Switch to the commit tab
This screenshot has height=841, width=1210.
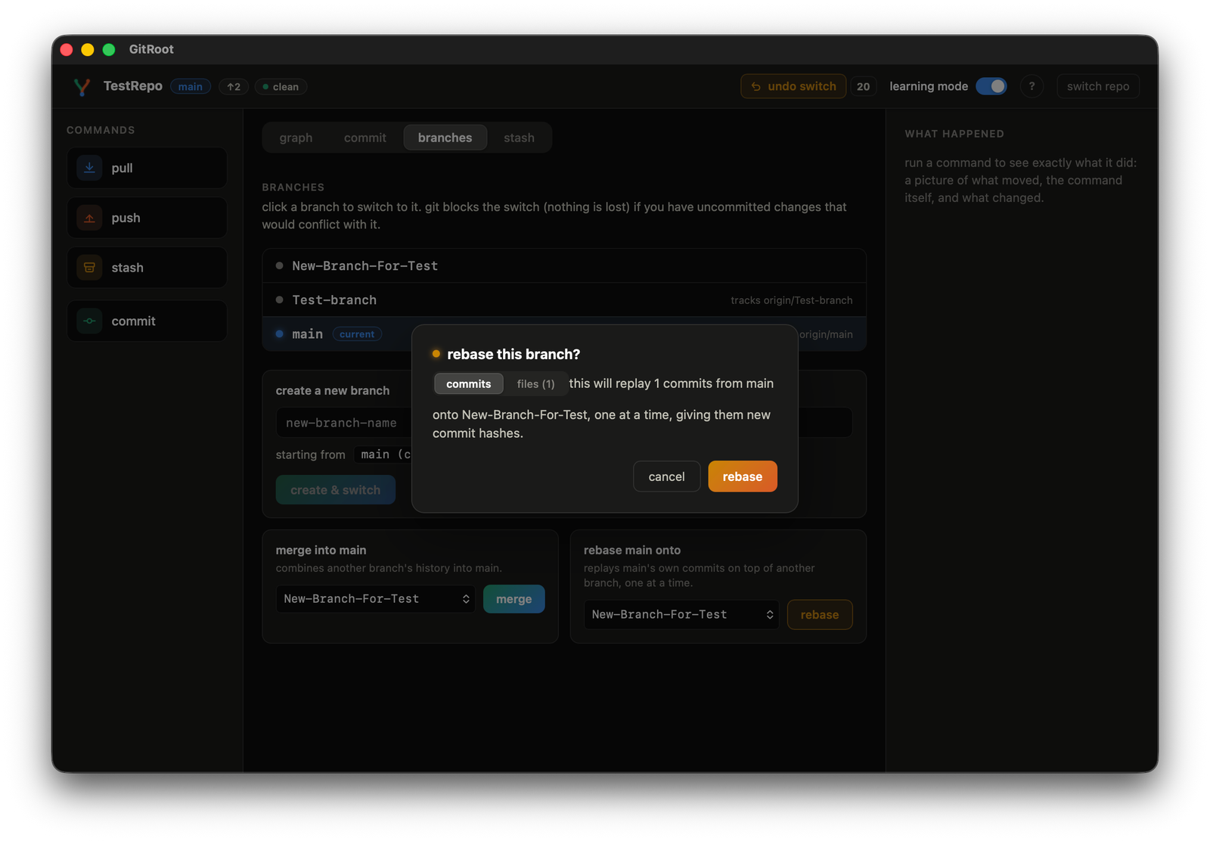click(365, 138)
